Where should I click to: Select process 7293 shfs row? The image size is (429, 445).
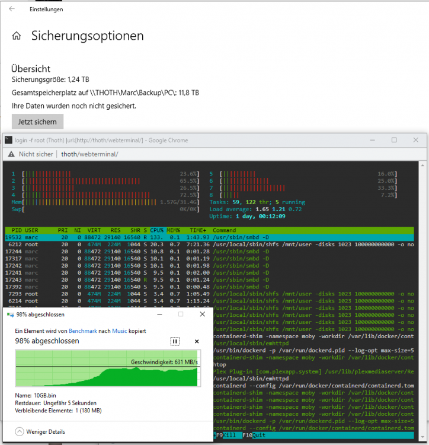pyautogui.click(x=209, y=294)
